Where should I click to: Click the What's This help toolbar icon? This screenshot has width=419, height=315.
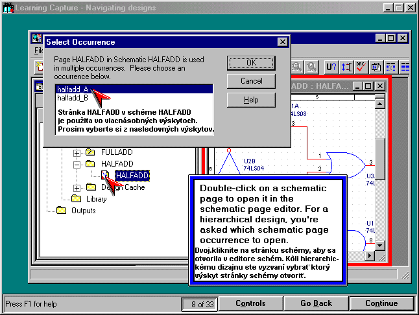point(331,67)
